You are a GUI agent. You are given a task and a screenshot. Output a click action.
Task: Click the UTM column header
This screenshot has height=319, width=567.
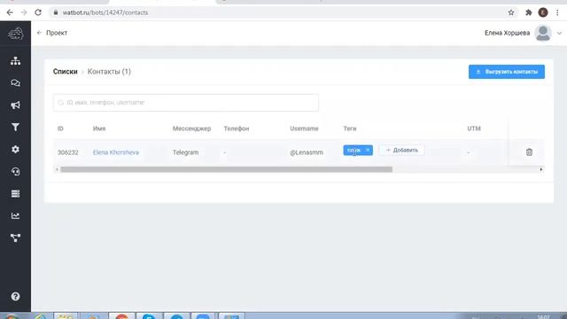[474, 128]
